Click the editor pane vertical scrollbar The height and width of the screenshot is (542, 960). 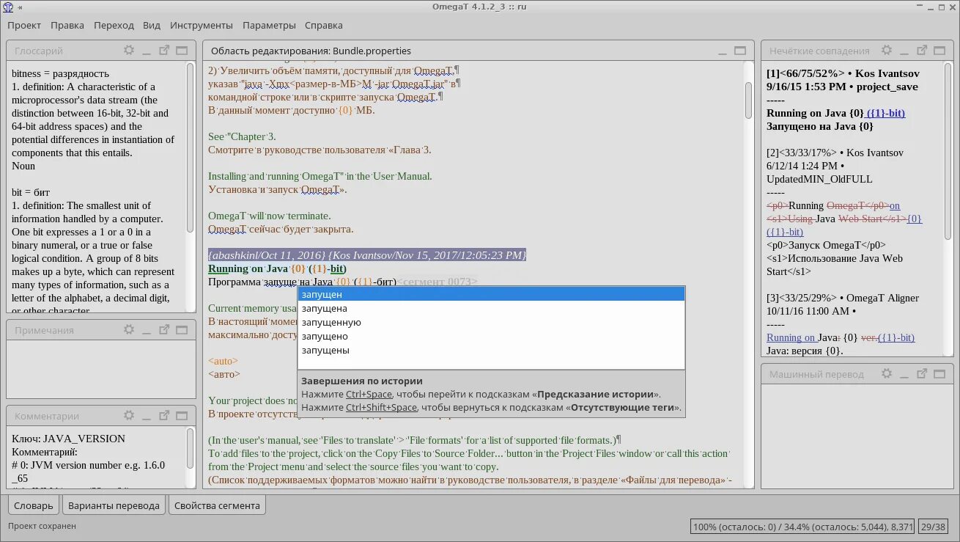click(x=748, y=100)
